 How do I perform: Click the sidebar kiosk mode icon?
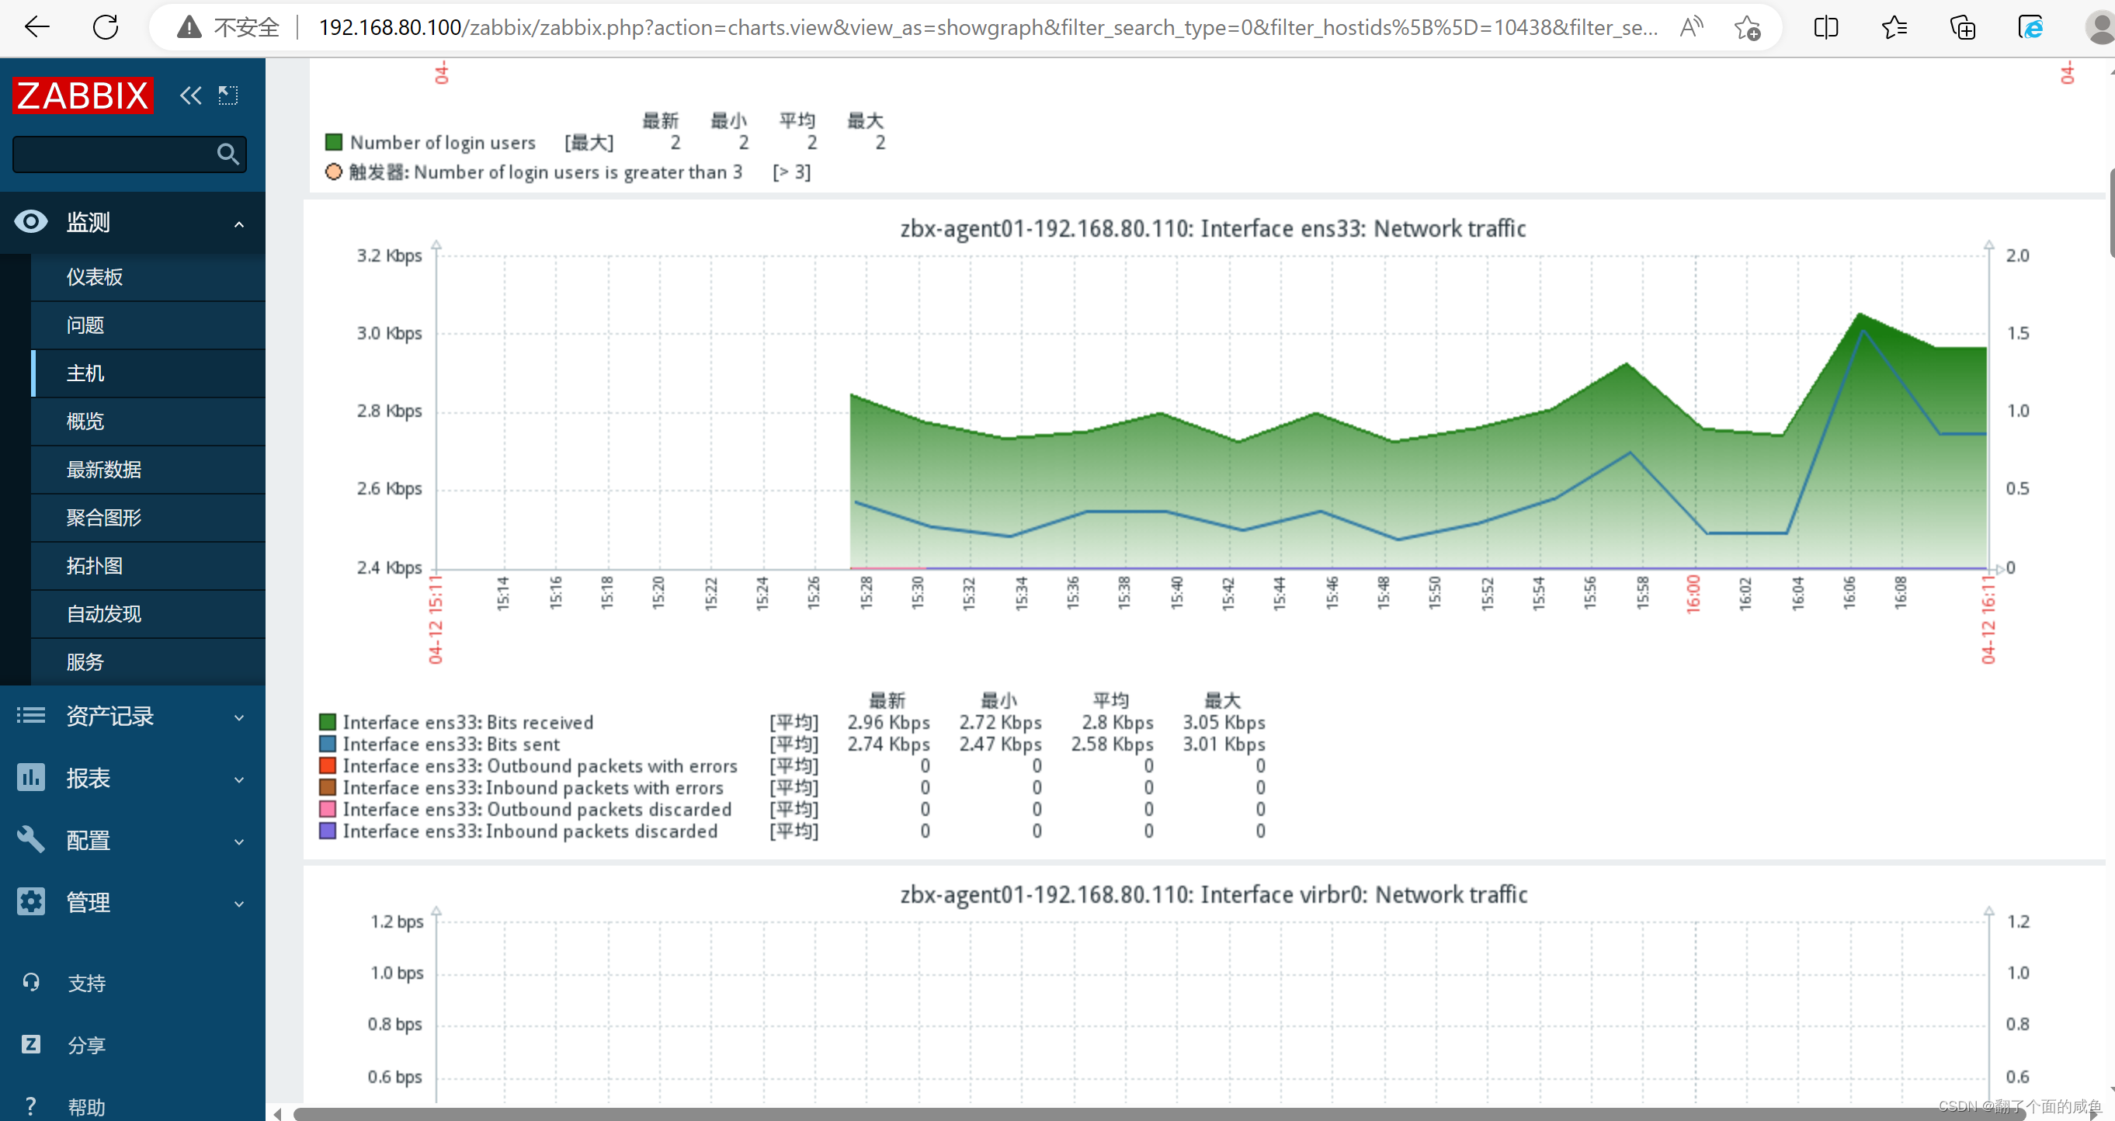(228, 96)
